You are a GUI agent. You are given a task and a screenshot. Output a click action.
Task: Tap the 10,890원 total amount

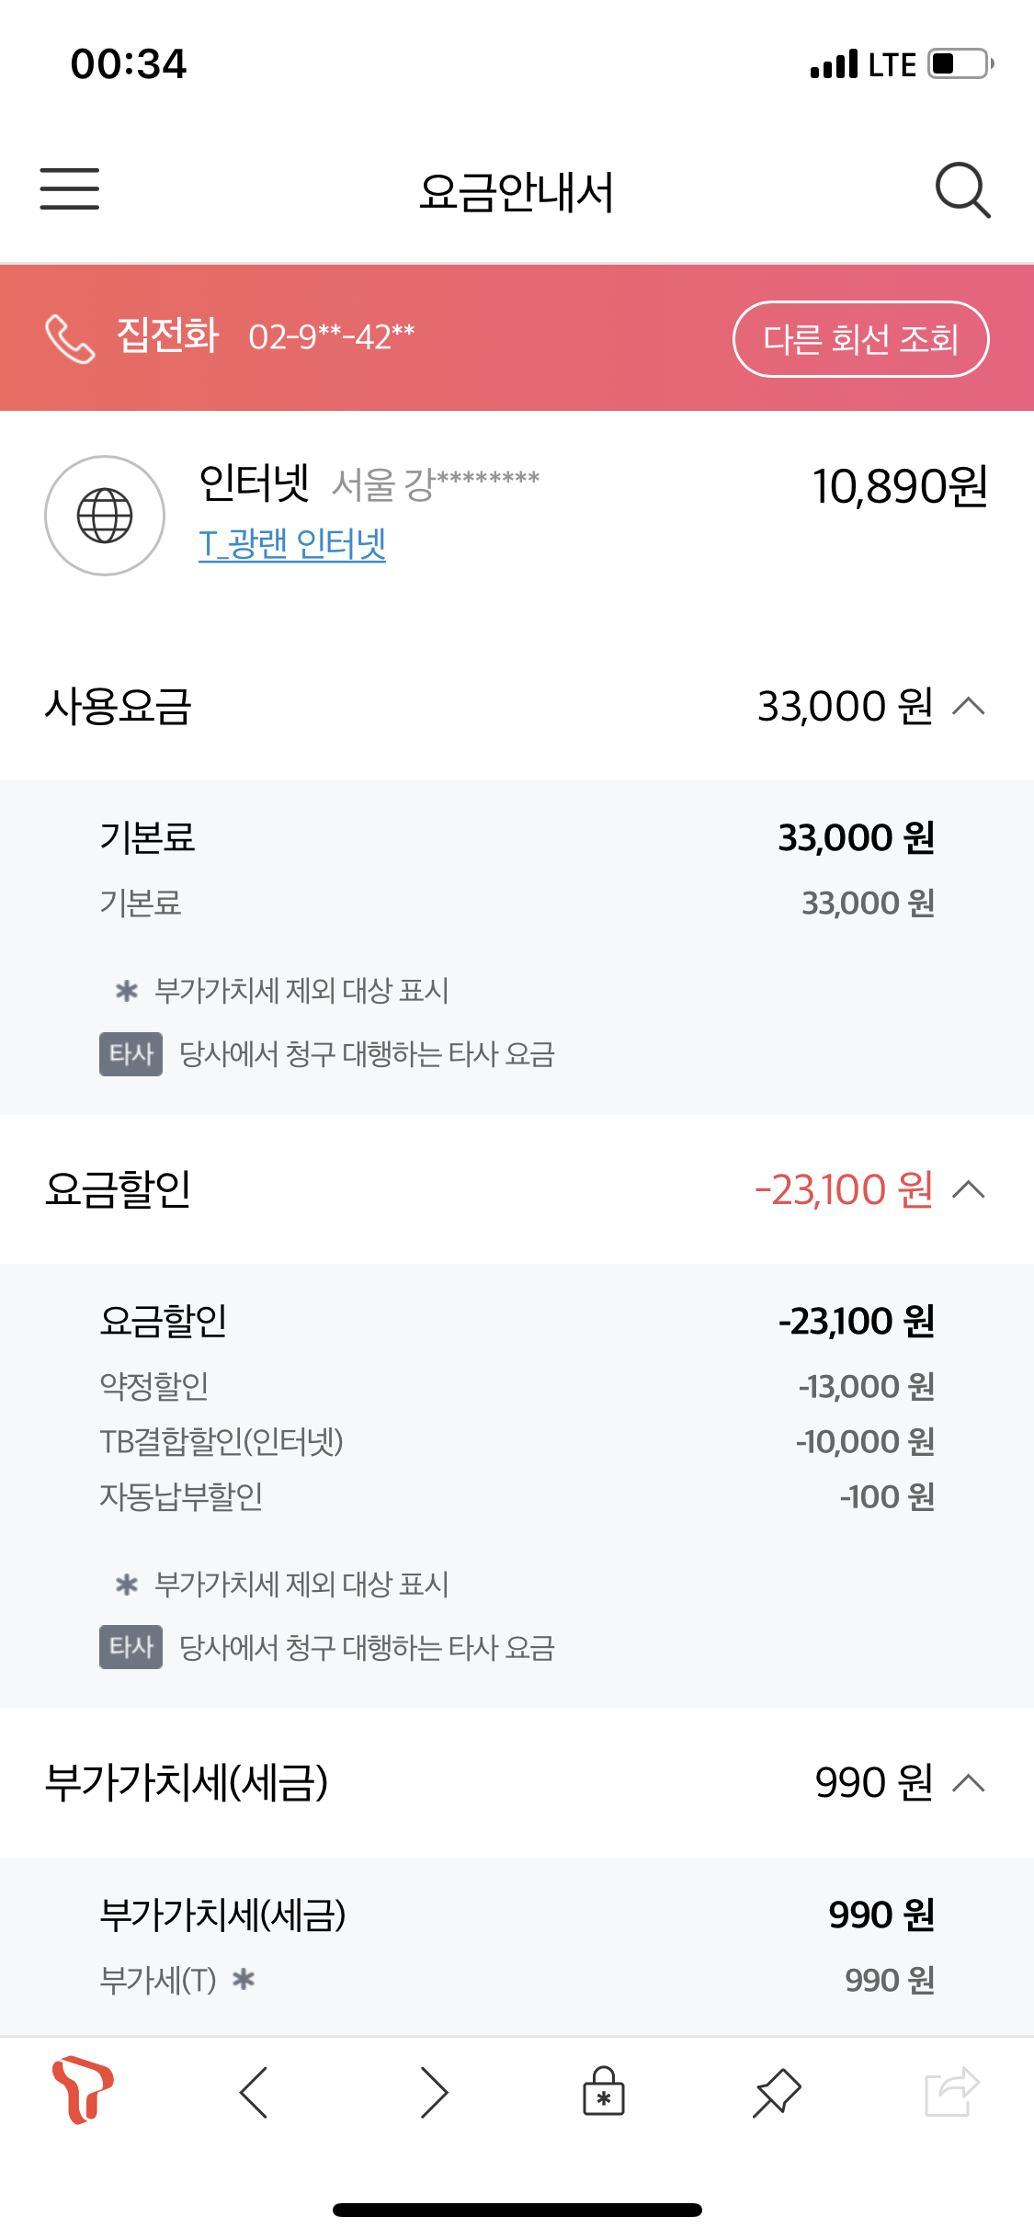pyautogui.click(x=899, y=486)
